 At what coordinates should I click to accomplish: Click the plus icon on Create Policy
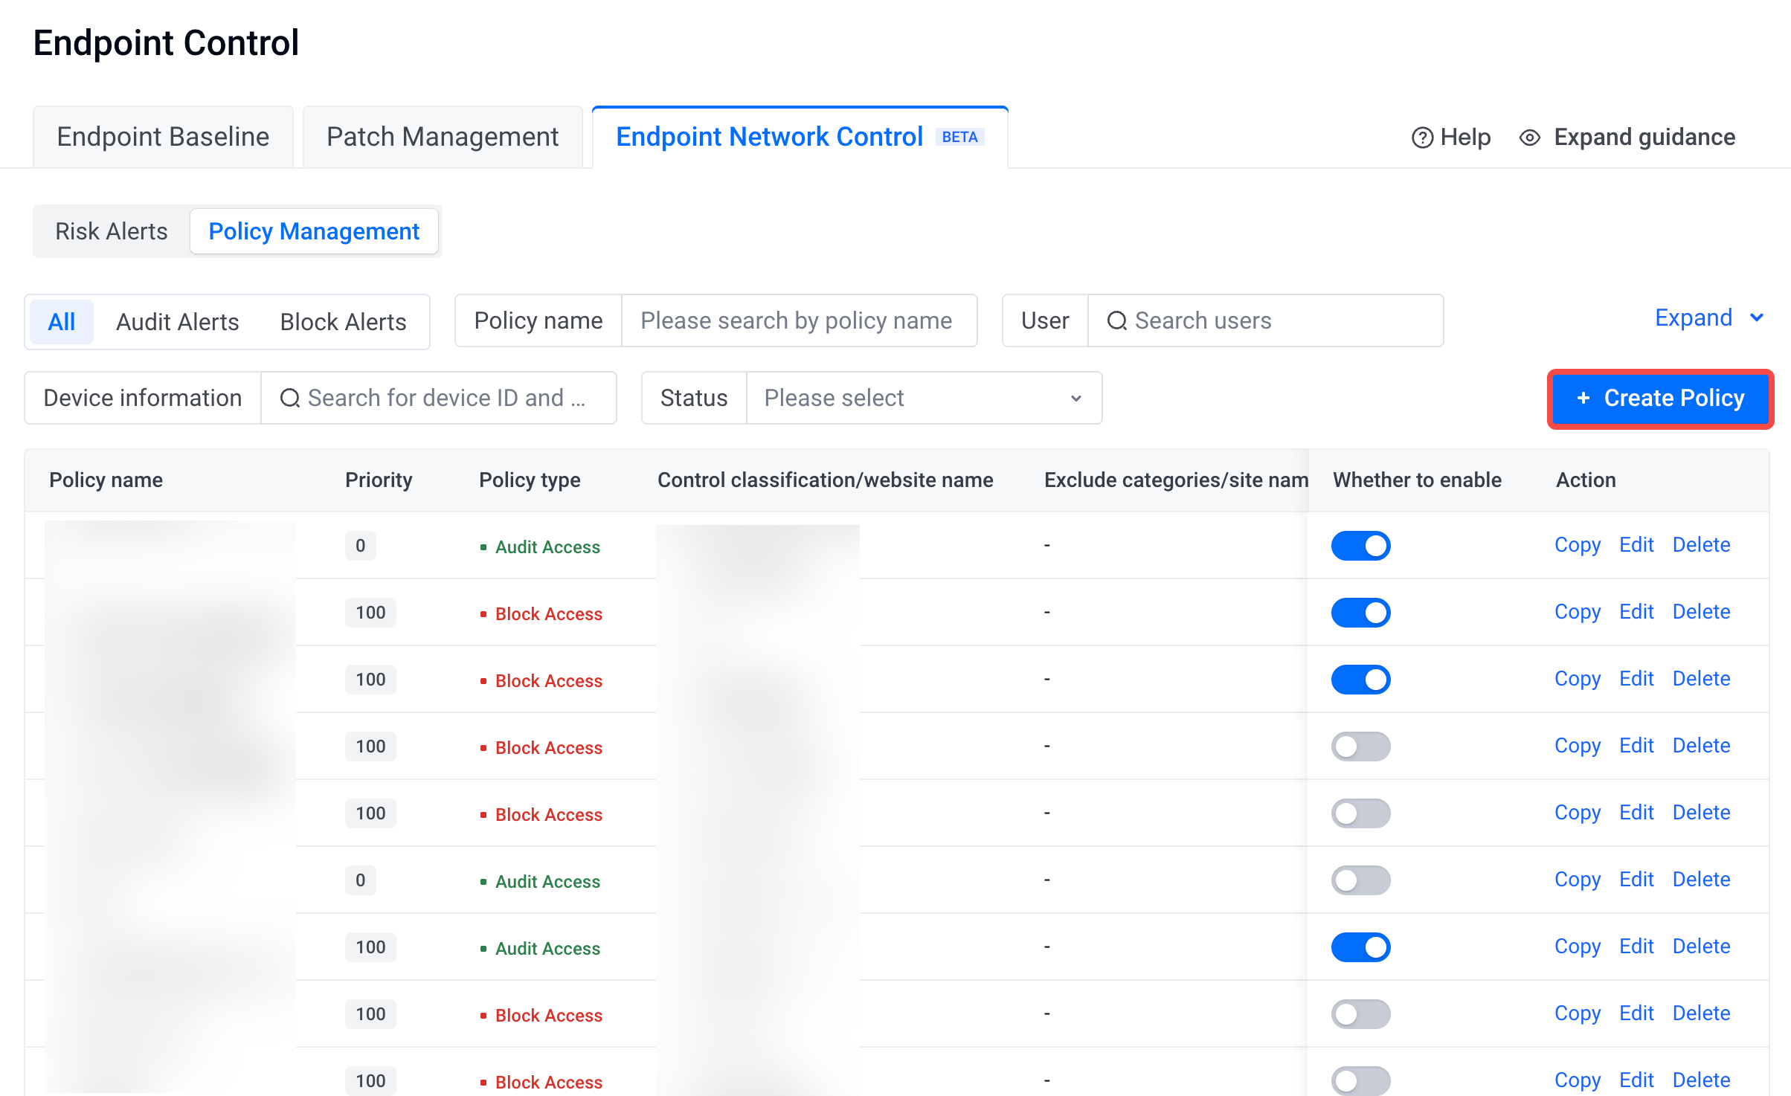(x=1583, y=398)
